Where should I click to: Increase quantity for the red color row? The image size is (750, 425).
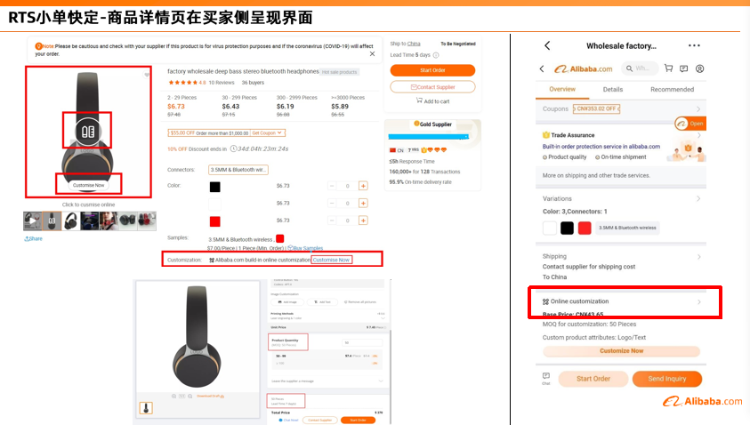[x=363, y=221]
